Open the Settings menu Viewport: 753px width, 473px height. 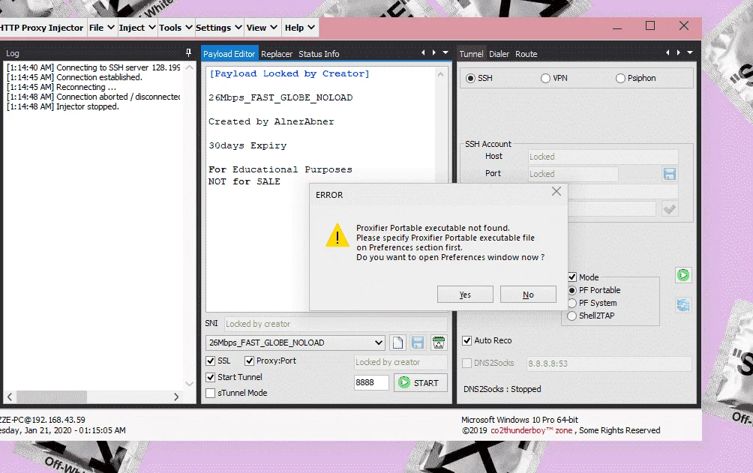point(218,28)
